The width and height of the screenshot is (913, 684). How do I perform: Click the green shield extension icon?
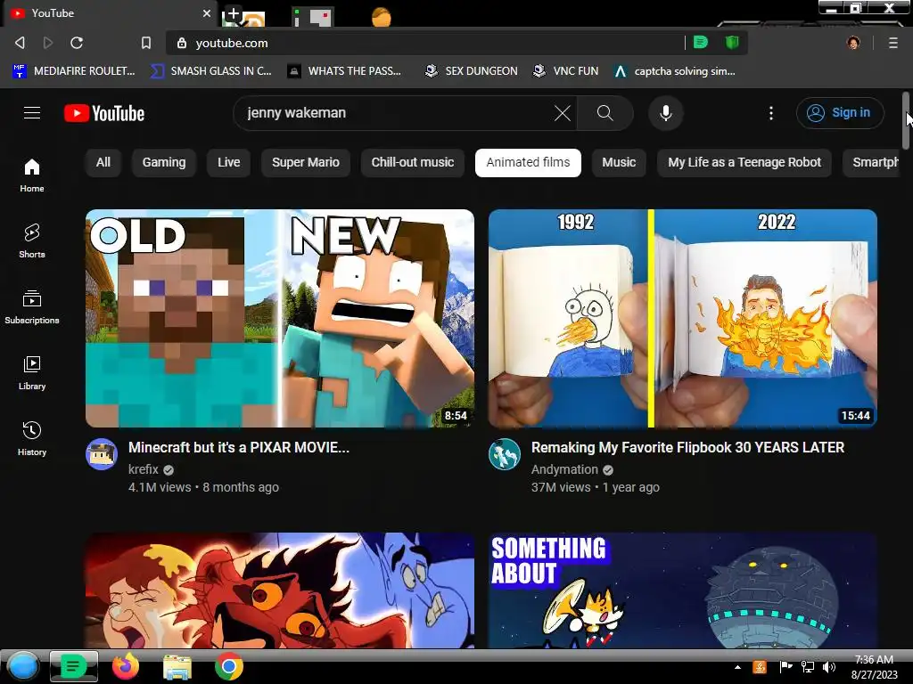tap(732, 42)
